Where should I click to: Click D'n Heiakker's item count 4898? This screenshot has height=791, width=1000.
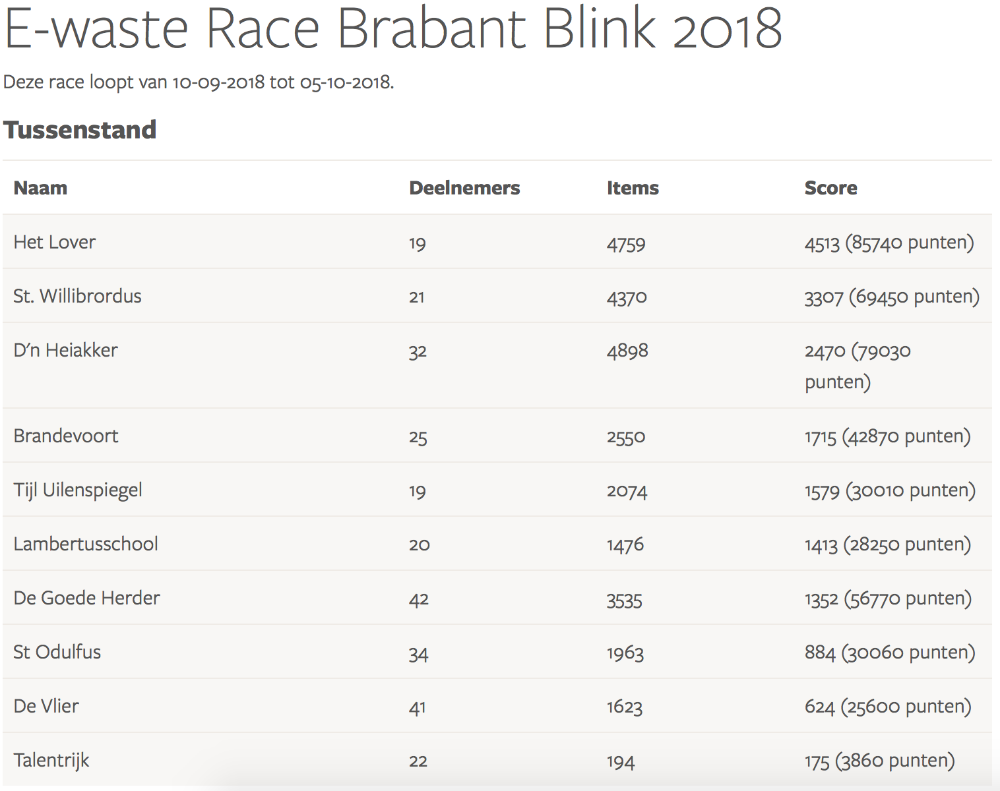tap(627, 351)
